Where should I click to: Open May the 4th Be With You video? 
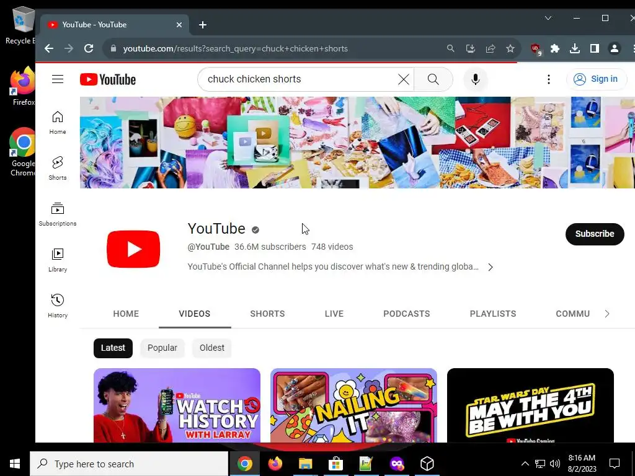530,405
